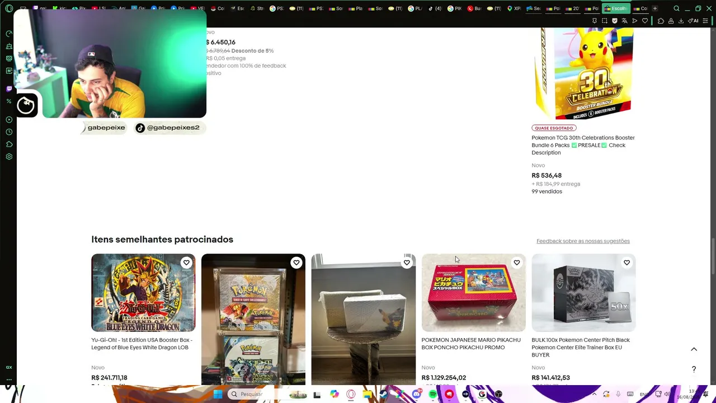Click the back-to-top arrow button
The width and height of the screenshot is (716, 403).
point(694,349)
